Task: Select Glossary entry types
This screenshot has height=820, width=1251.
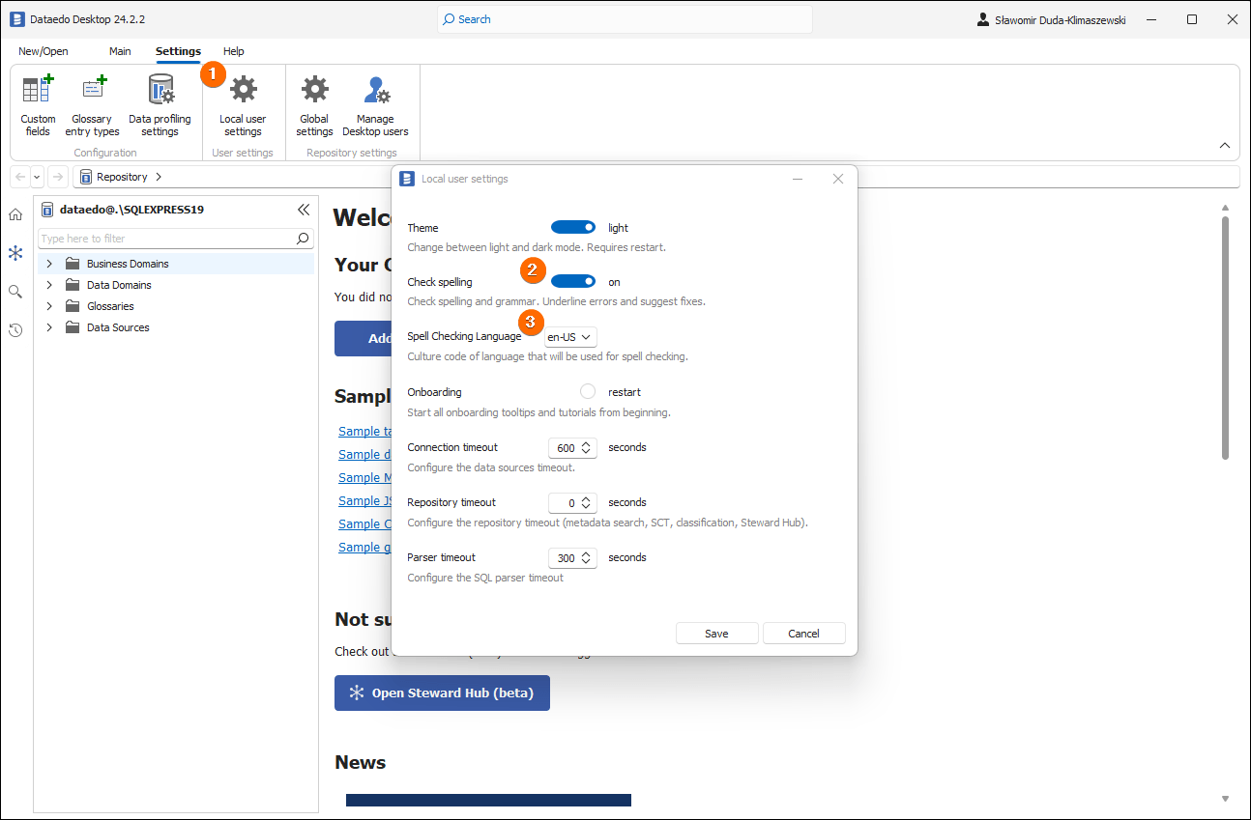Action: [x=92, y=104]
